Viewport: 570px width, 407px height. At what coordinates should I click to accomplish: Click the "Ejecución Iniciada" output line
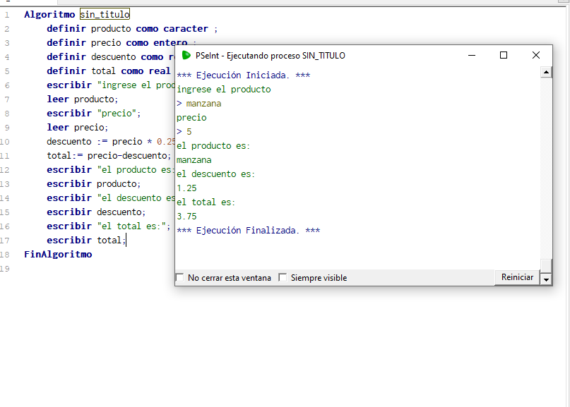pyautogui.click(x=243, y=75)
